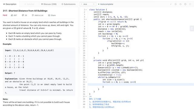Collapse code fold arrow at line 1
This screenshot has height=109, width=194.
(86, 10)
